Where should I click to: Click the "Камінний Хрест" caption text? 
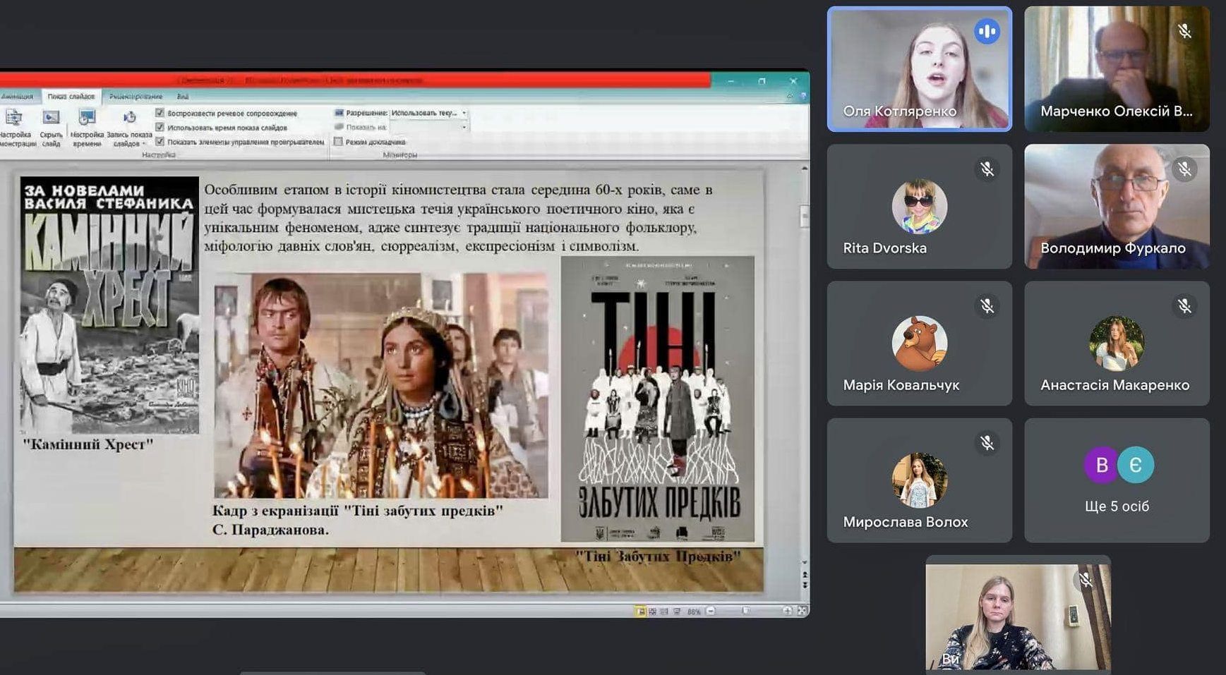88,444
